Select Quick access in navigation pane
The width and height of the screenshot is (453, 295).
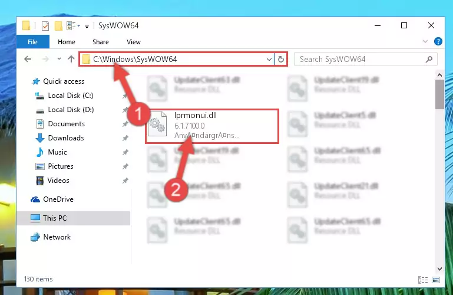tap(64, 81)
